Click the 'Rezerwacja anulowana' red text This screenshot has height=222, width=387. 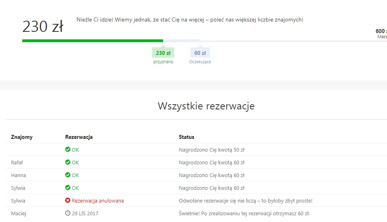[x=98, y=201]
